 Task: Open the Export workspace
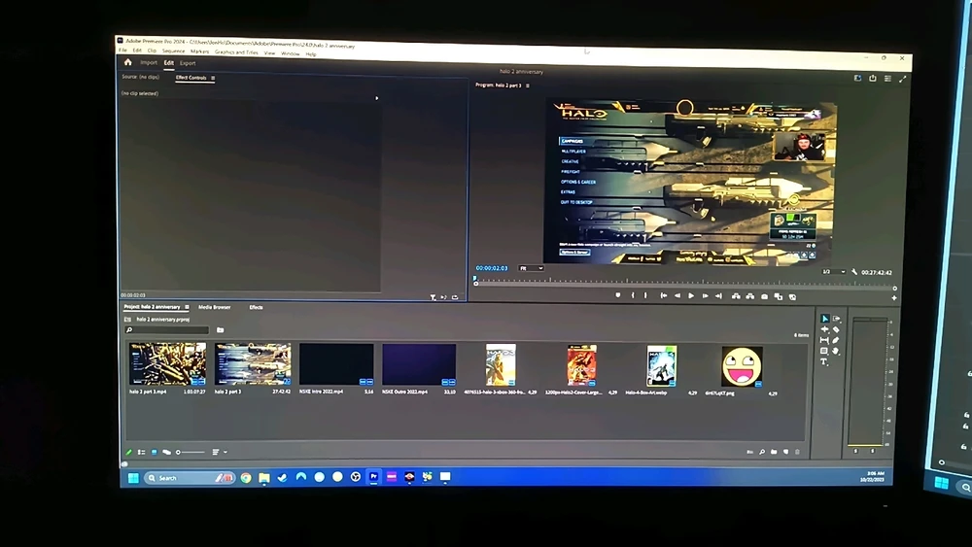coord(188,63)
